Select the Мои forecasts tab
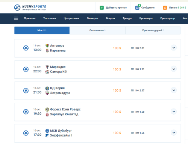The image size is (188, 144). [x=42, y=31]
